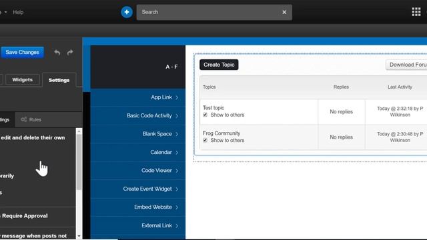427x240 pixels.
Task: Click the Require Approval setting label
Action: (x=25, y=216)
